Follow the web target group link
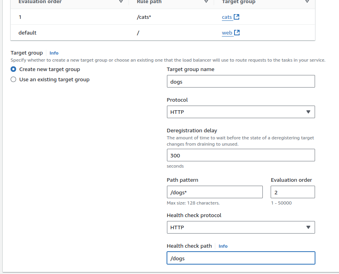The image size is (339, 274). click(227, 33)
